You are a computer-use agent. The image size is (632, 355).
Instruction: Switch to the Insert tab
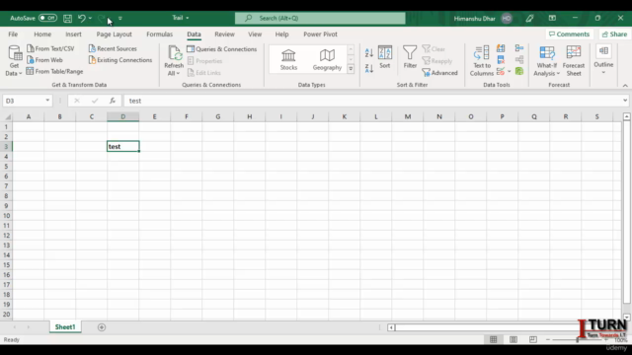[73, 35]
